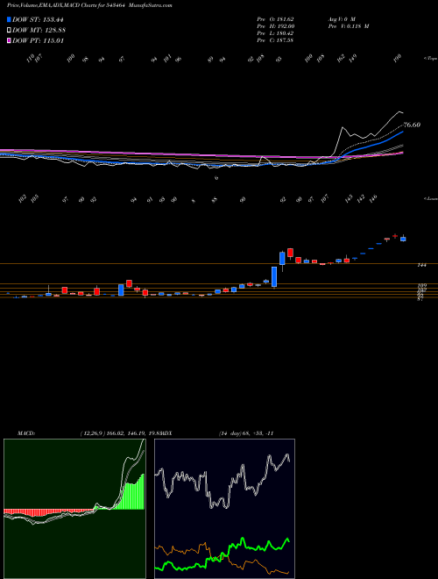438x579 pixels.
Task: Click the 'Pre O: 181.62' open value
Action: click(275, 18)
